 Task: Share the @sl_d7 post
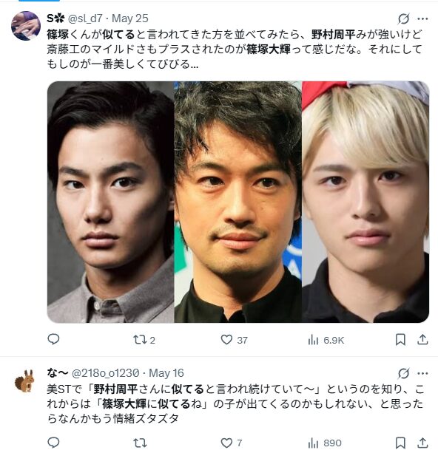(x=422, y=339)
